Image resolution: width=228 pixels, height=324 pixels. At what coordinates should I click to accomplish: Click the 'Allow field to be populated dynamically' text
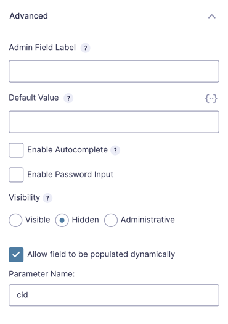[x=101, y=254]
